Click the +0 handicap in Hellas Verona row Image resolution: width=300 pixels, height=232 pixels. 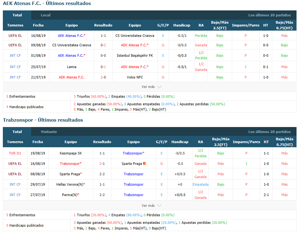[180, 184]
